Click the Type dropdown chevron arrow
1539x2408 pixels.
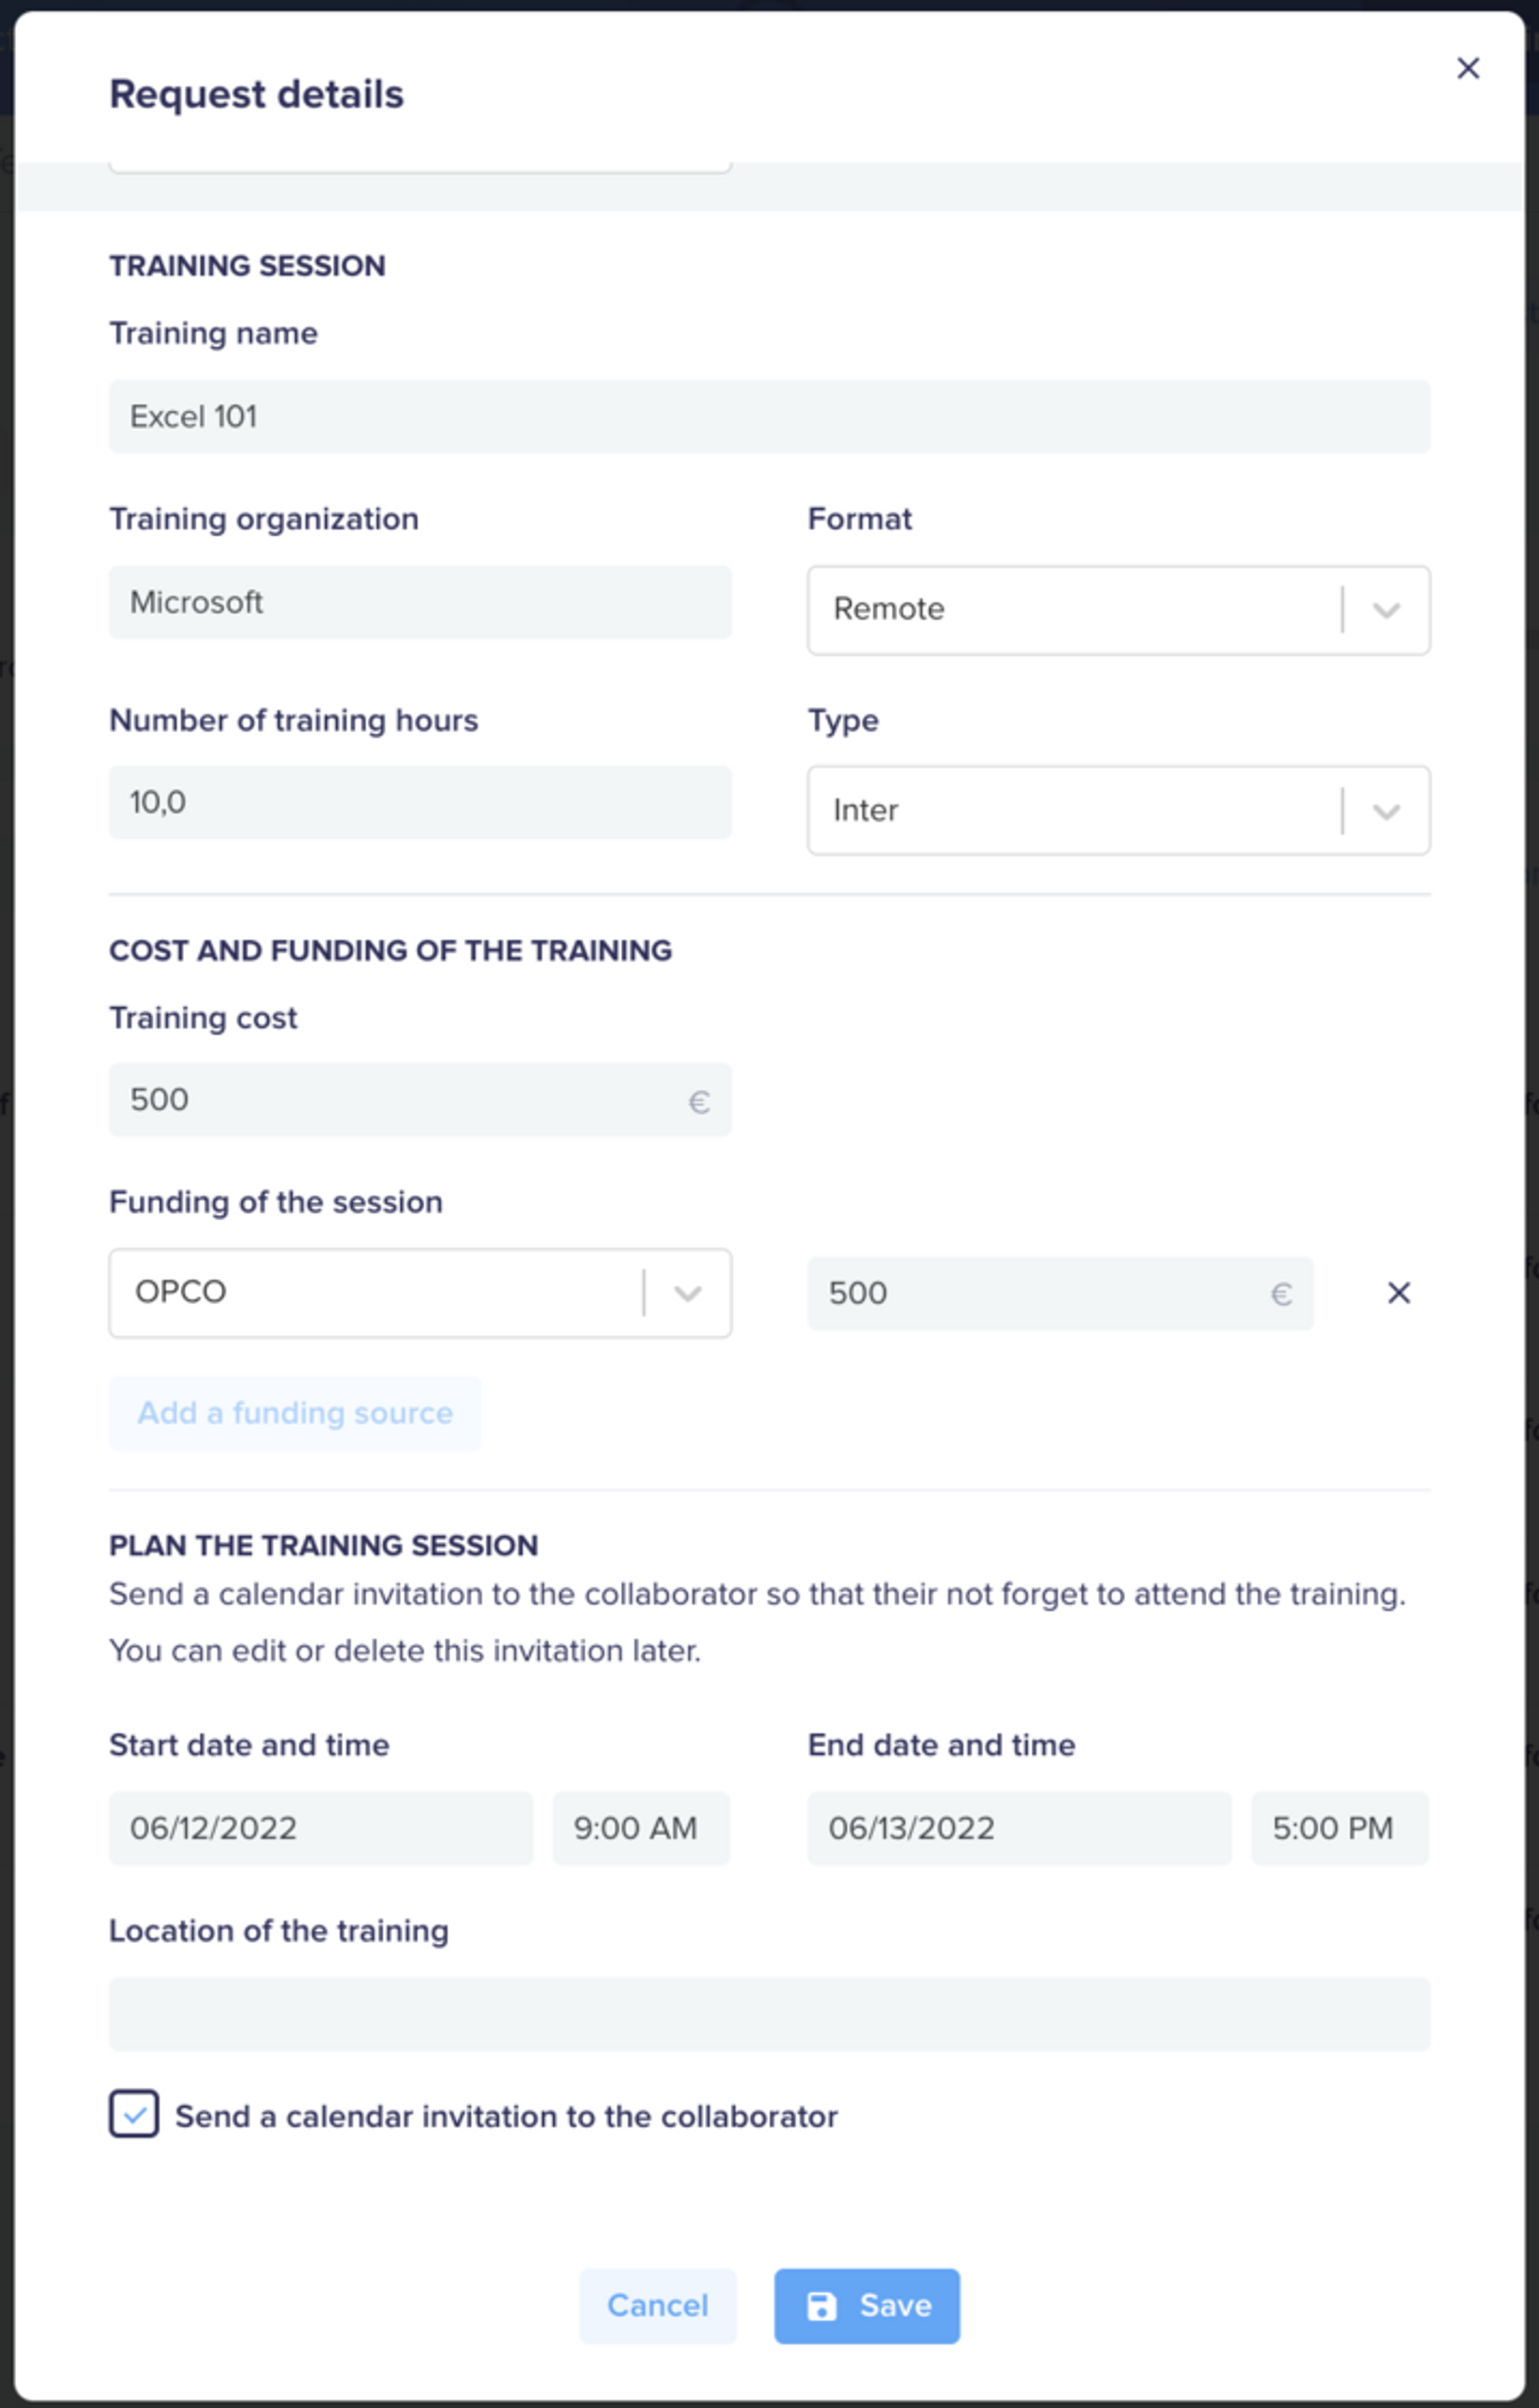click(x=1386, y=811)
